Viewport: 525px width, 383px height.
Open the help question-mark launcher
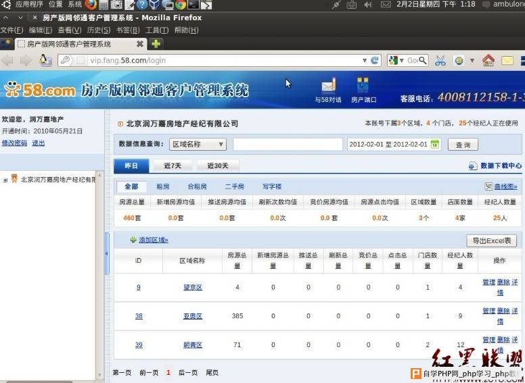(x=142, y=4)
